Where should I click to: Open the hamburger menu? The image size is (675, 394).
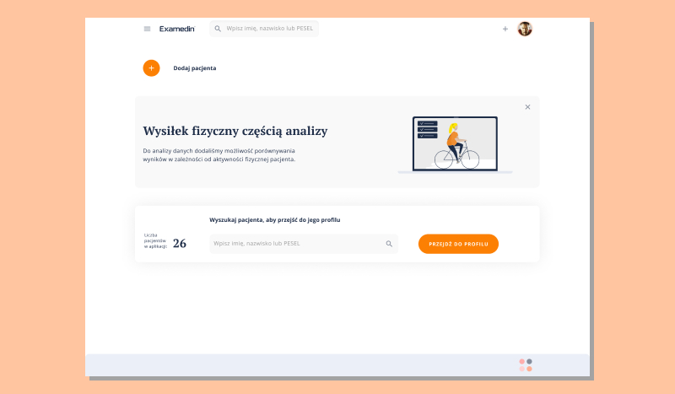(x=147, y=29)
